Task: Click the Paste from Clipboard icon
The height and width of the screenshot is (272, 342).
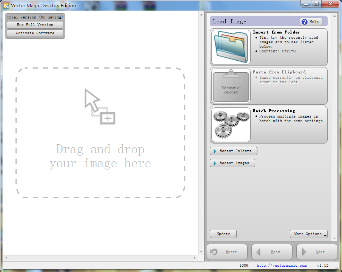Action: tap(231, 86)
